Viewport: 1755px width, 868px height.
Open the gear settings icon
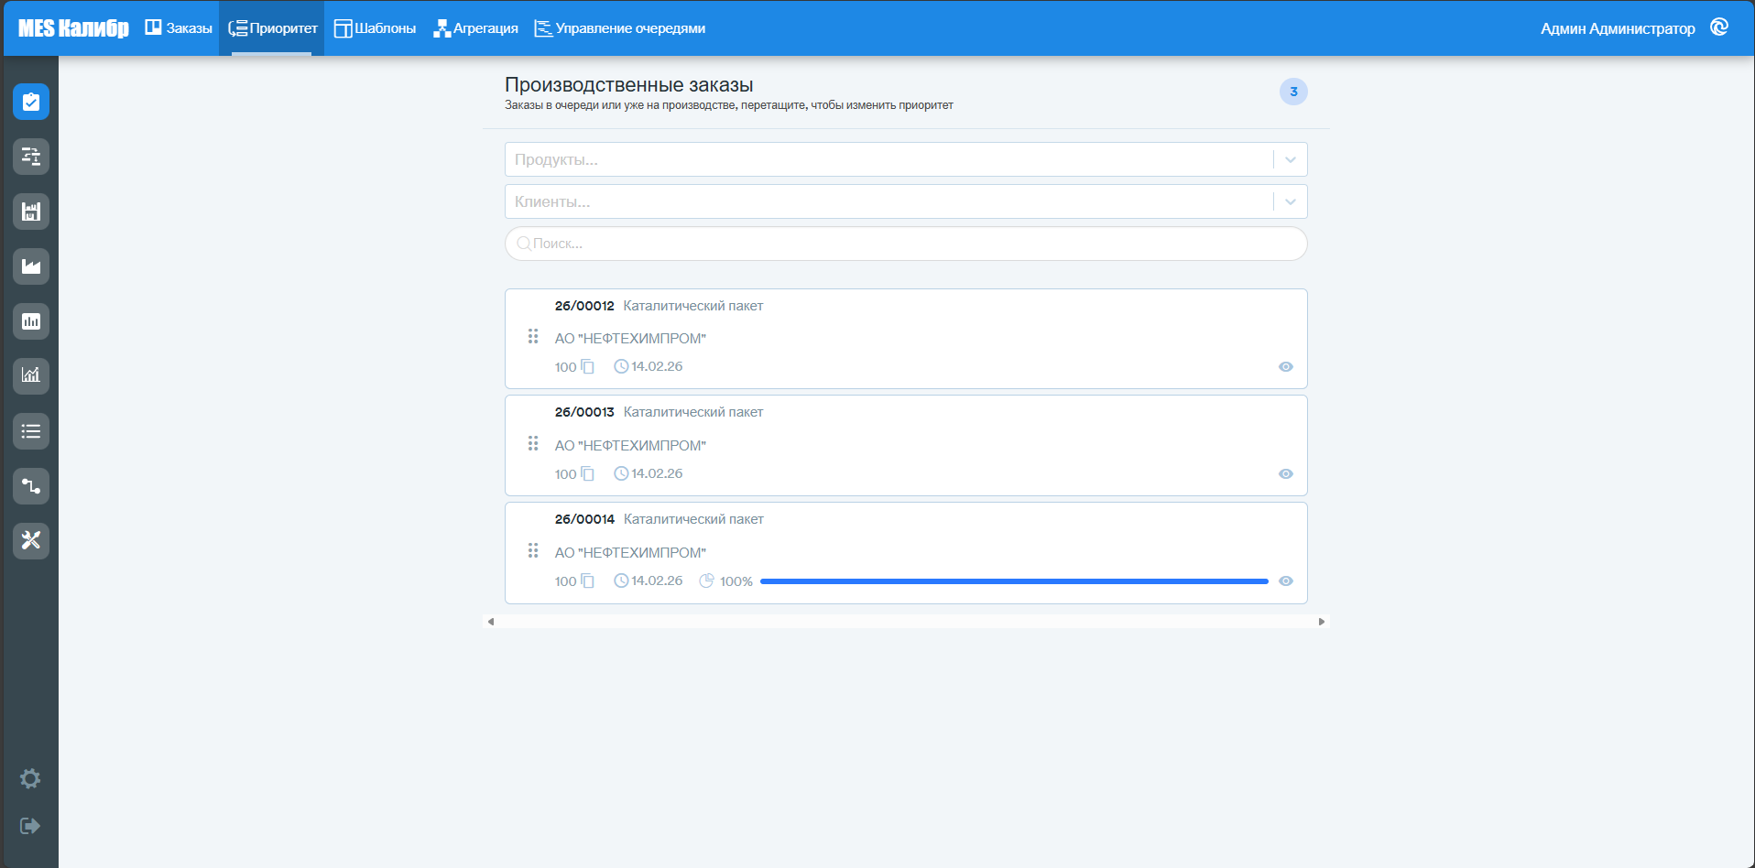[30, 778]
